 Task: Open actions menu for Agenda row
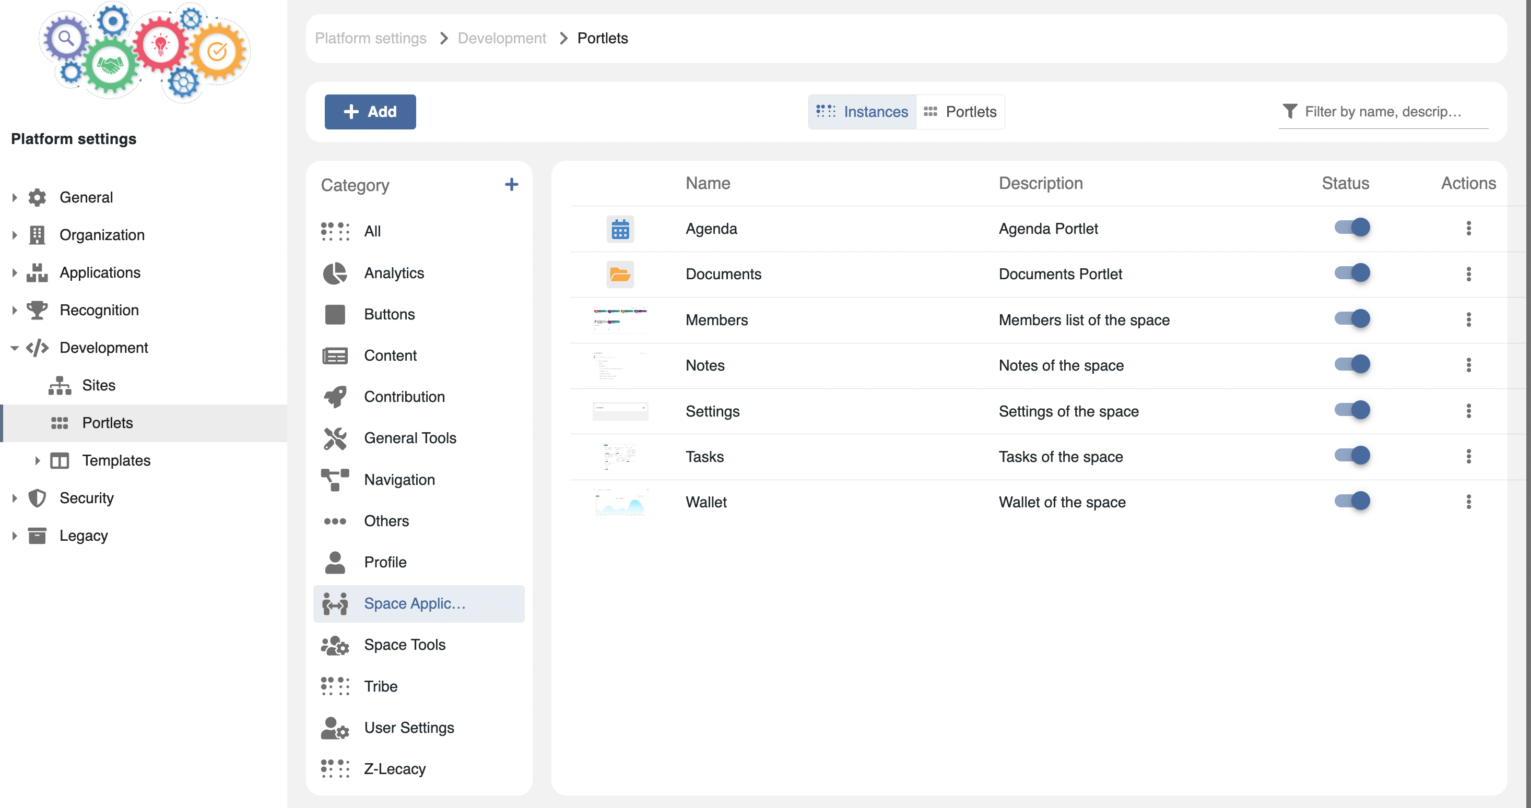pos(1468,228)
